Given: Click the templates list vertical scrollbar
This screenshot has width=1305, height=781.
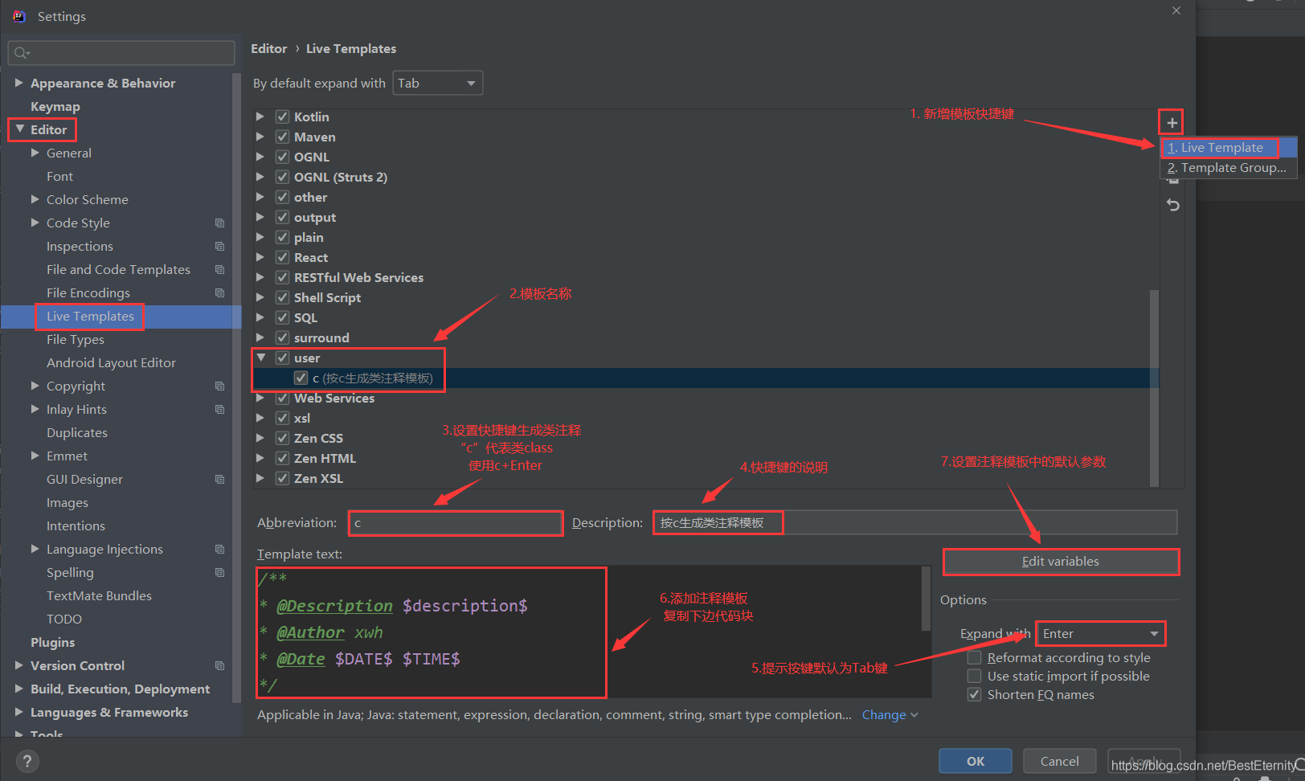Looking at the screenshot, I should click(x=1155, y=387).
